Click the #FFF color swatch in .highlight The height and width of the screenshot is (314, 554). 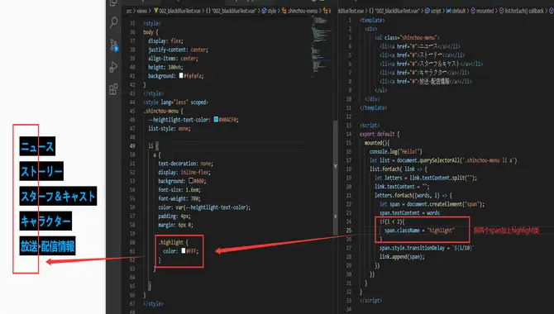point(184,250)
